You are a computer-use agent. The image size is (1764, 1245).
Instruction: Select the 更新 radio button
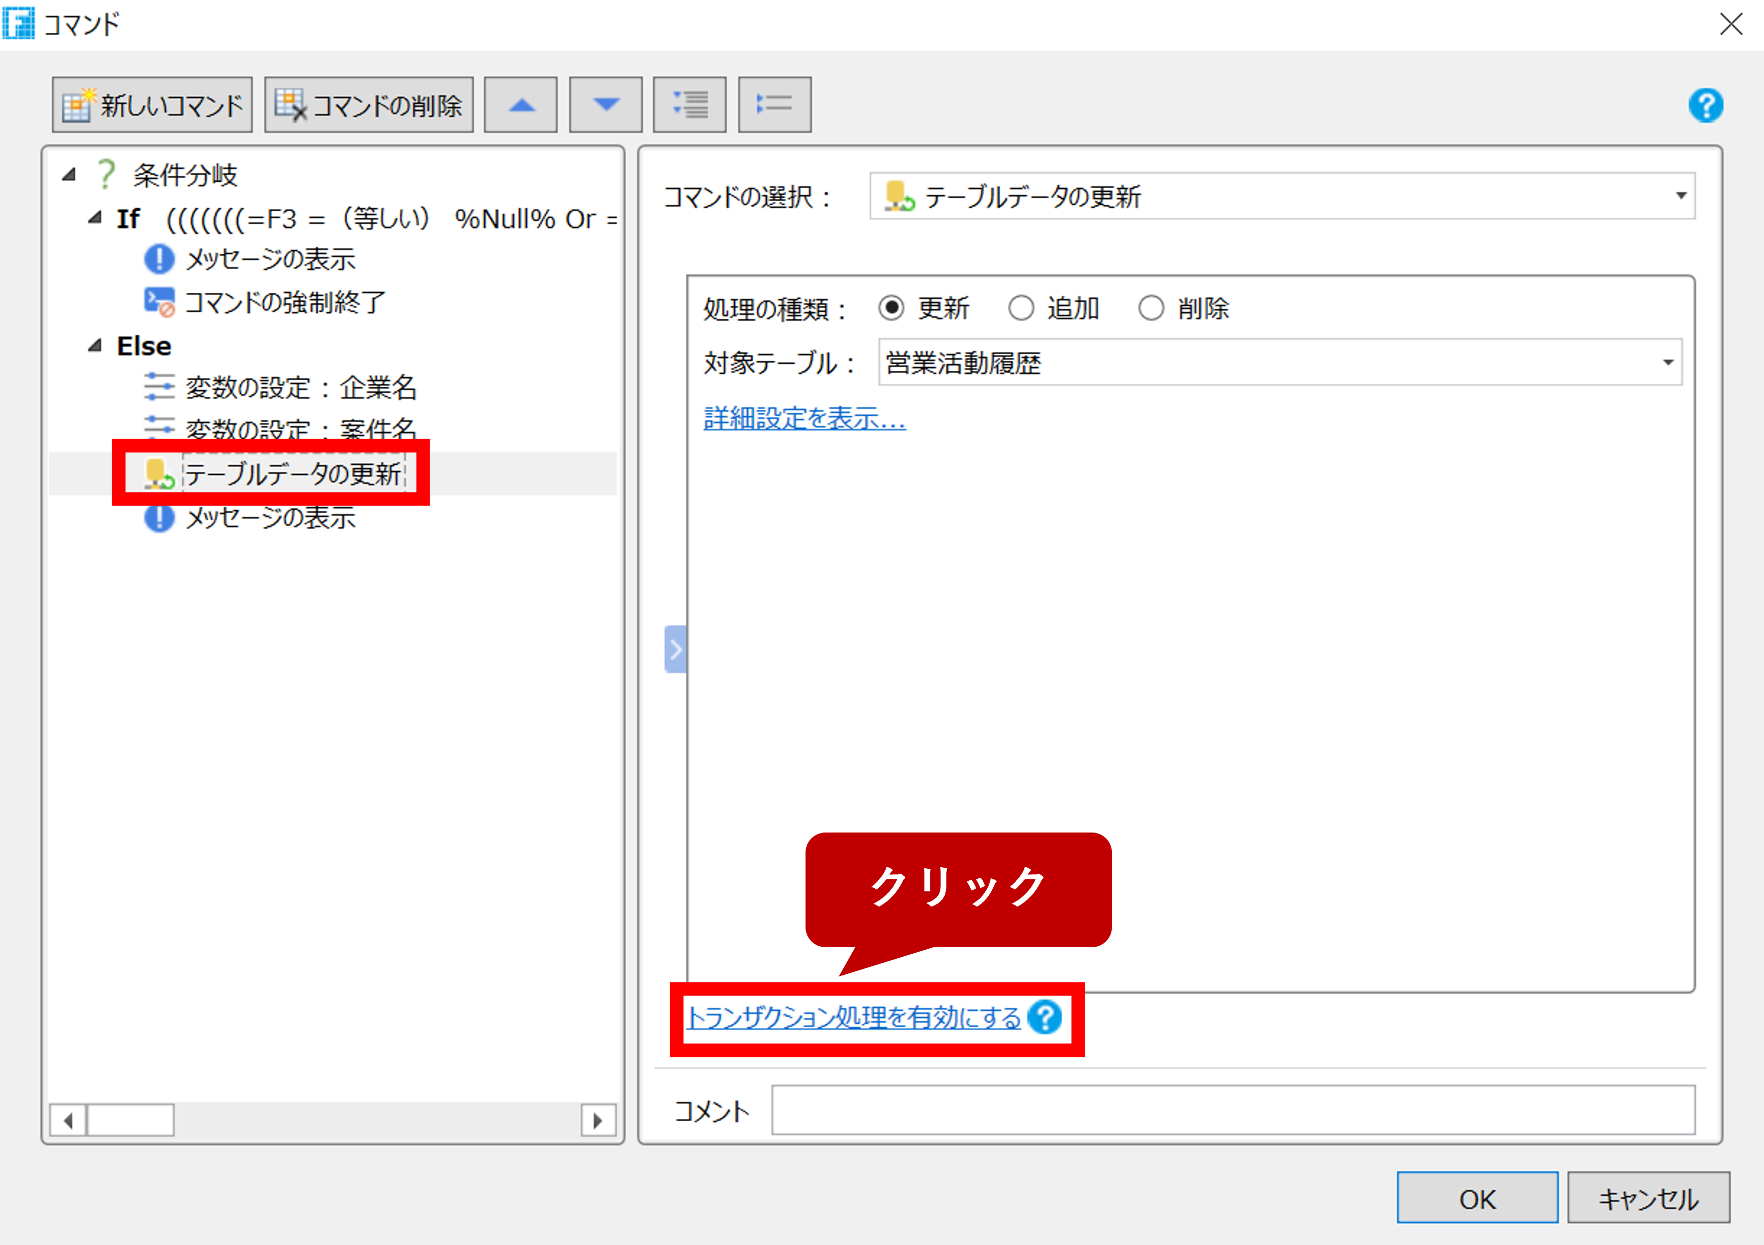(892, 308)
